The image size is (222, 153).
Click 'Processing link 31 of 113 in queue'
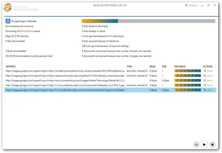(x=23, y=31)
